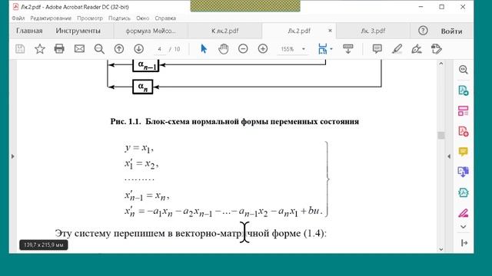The height and width of the screenshot is (276, 492).
Task: Click the vertical scrollbar thumb
Action: click(x=441, y=135)
